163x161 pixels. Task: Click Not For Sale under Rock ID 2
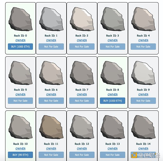coord(82,47)
